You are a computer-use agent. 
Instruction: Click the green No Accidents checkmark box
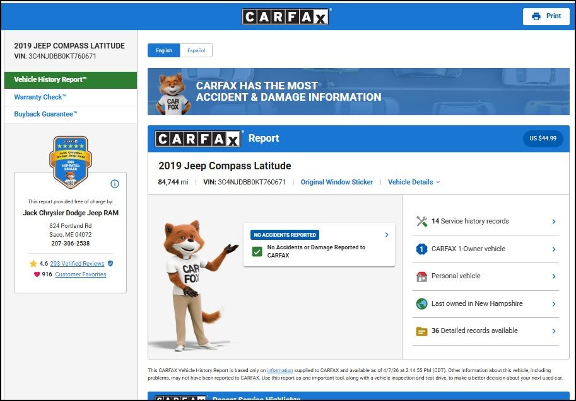(x=257, y=252)
